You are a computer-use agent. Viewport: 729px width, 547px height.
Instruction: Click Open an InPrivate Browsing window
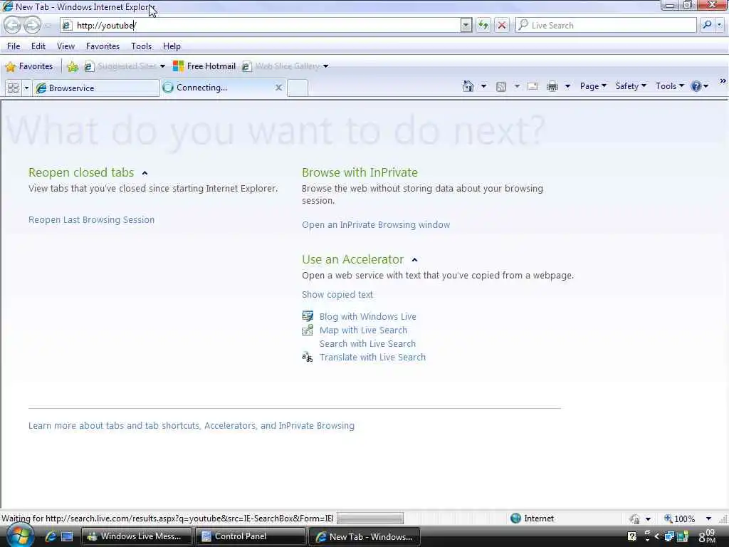(376, 224)
